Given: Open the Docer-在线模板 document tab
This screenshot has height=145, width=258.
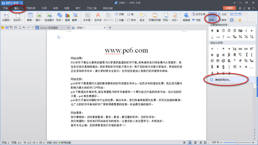Looking at the screenshot, I should [x=49, y=28].
